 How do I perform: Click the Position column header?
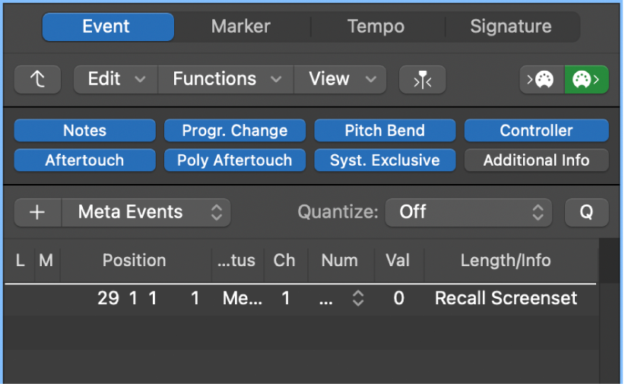[135, 260]
